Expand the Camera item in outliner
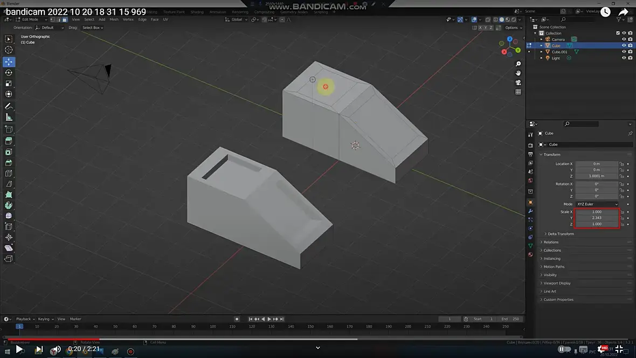 pos(541,39)
